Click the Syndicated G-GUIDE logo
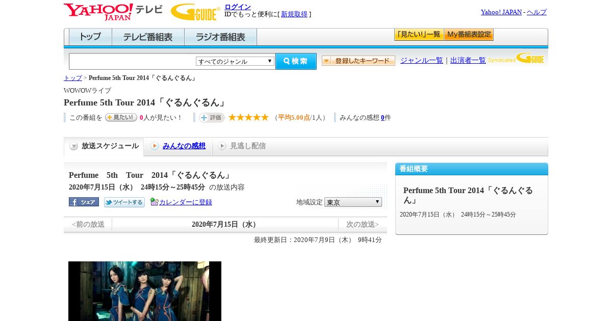Image resolution: width=612 pixels, height=321 pixels. (x=516, y=59)
